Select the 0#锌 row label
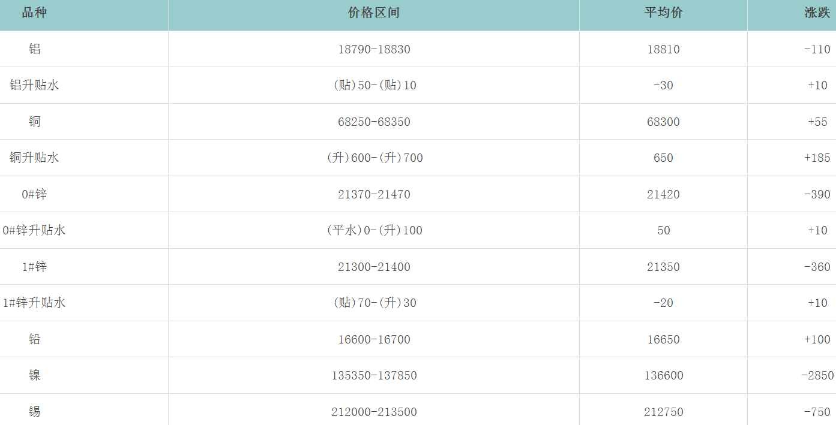Image resolution: width=836 pixels, height=425 pixels. pyautogui.click(x=34, y=194)
